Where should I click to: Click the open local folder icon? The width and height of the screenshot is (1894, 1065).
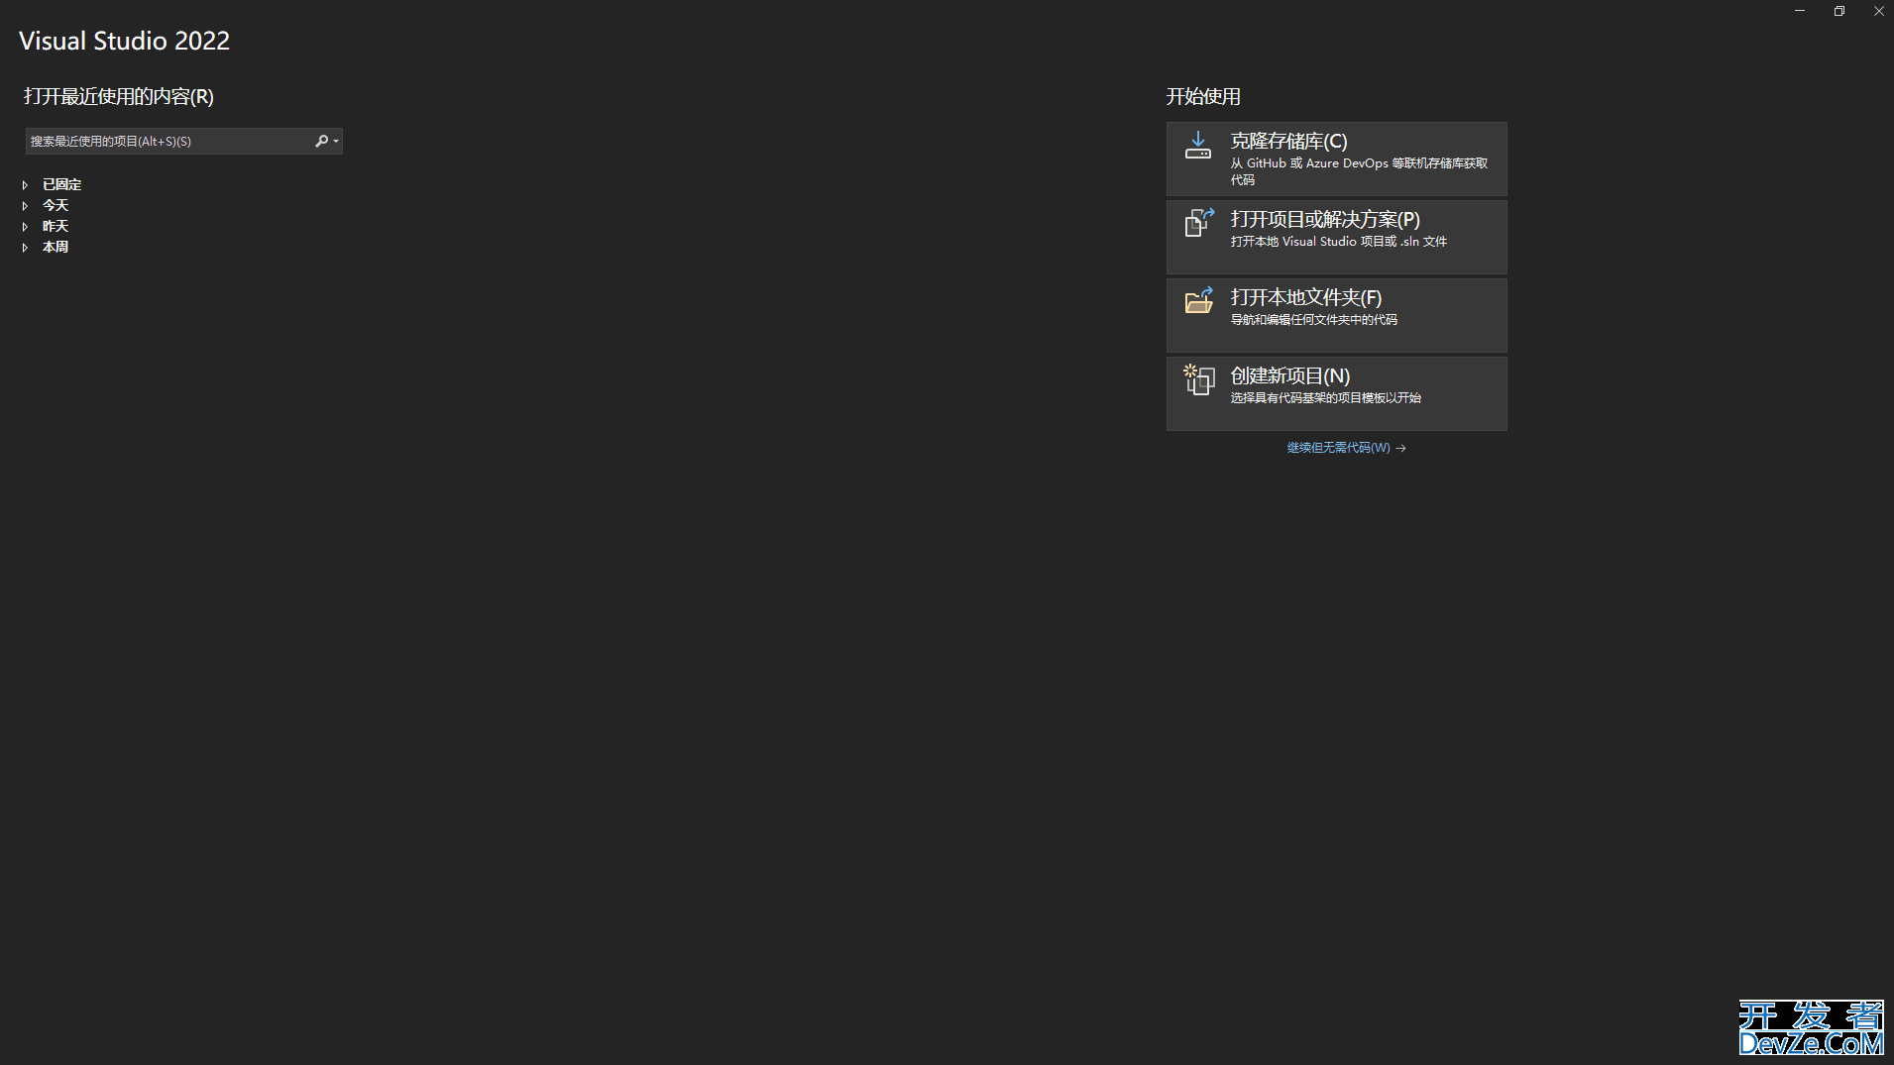coord(1199,300)
